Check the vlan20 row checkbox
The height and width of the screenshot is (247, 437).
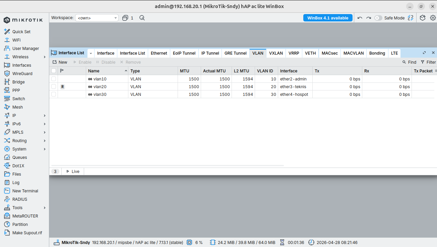[54, 86]
